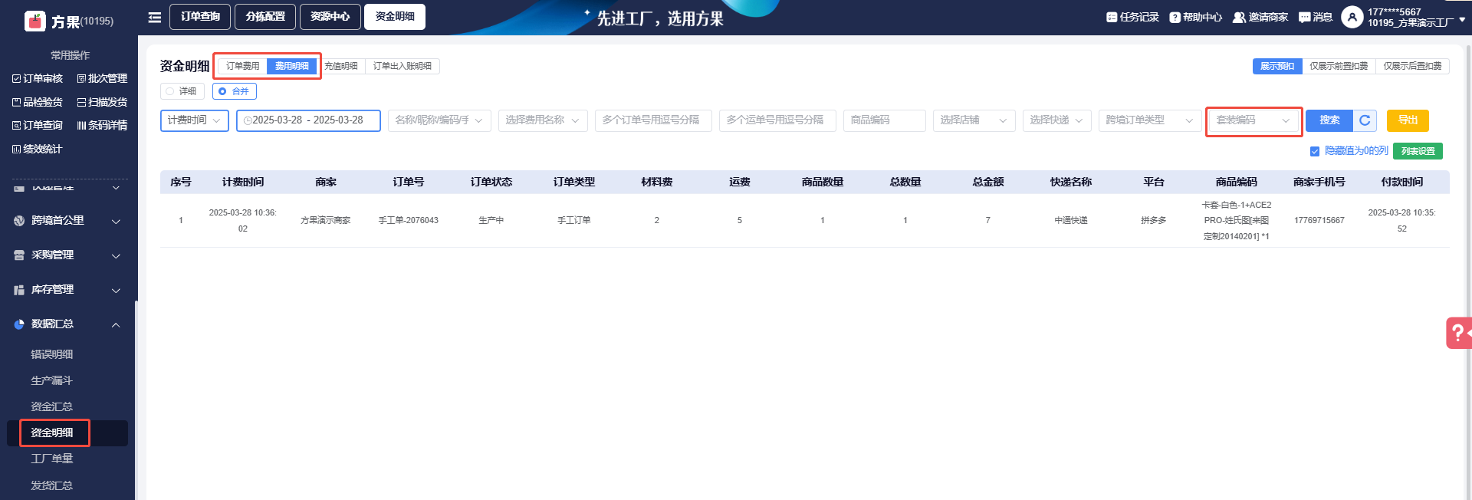The image size is (1472, 500).
Task: Open the 套装编码 dropdown
Action: tap(1254, 120)
